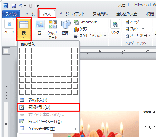The height and width of the screenshot is (137, 156).
Task: Click the 表 table button in the ribbon
Action: [x=24, y=29]
